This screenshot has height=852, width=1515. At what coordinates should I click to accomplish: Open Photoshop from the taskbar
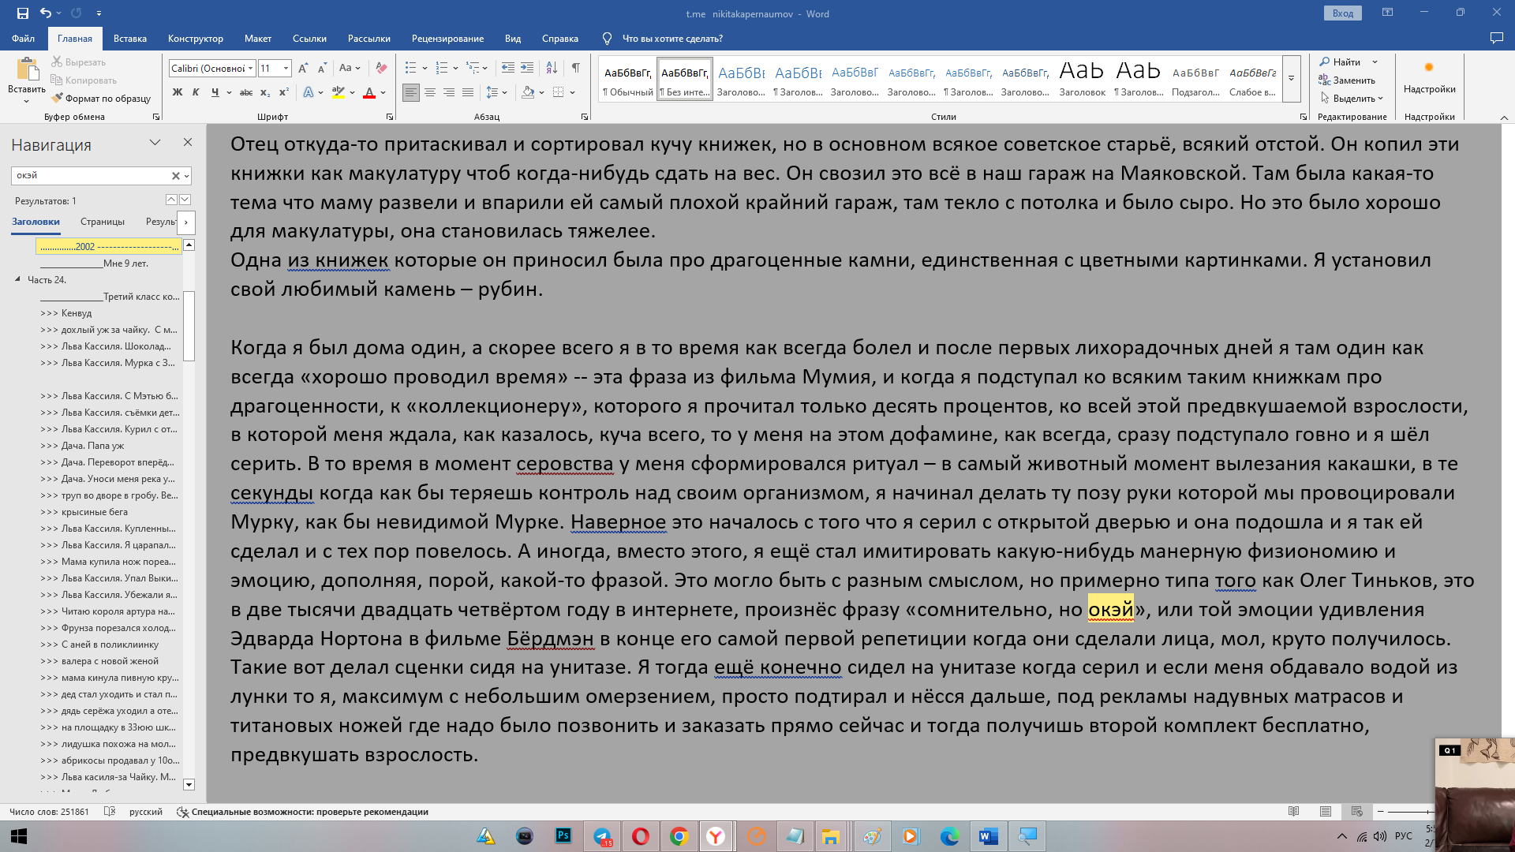563,836
